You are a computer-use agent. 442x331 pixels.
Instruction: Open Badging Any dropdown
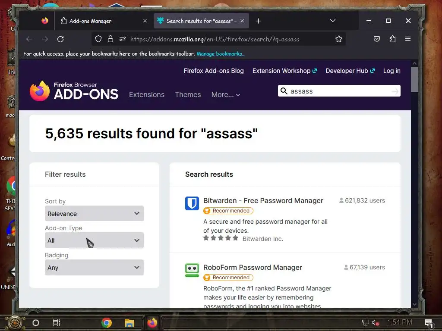[x=94, y=267]
